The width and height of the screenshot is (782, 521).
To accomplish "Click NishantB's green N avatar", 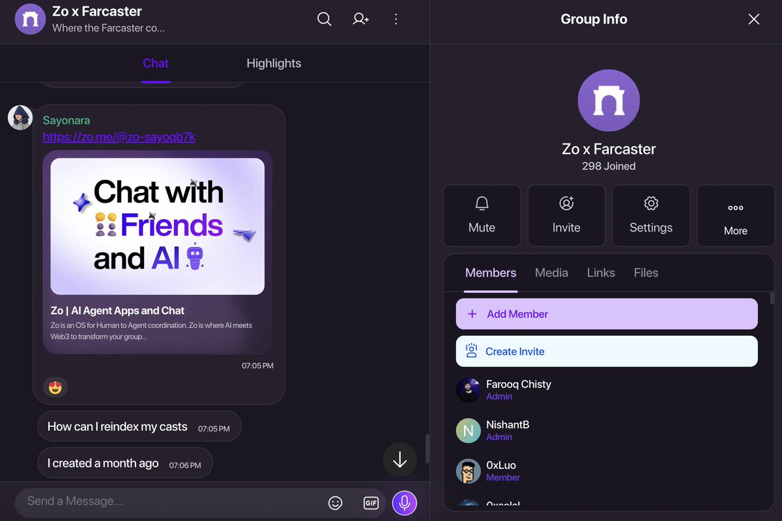I will pos(469,430).
